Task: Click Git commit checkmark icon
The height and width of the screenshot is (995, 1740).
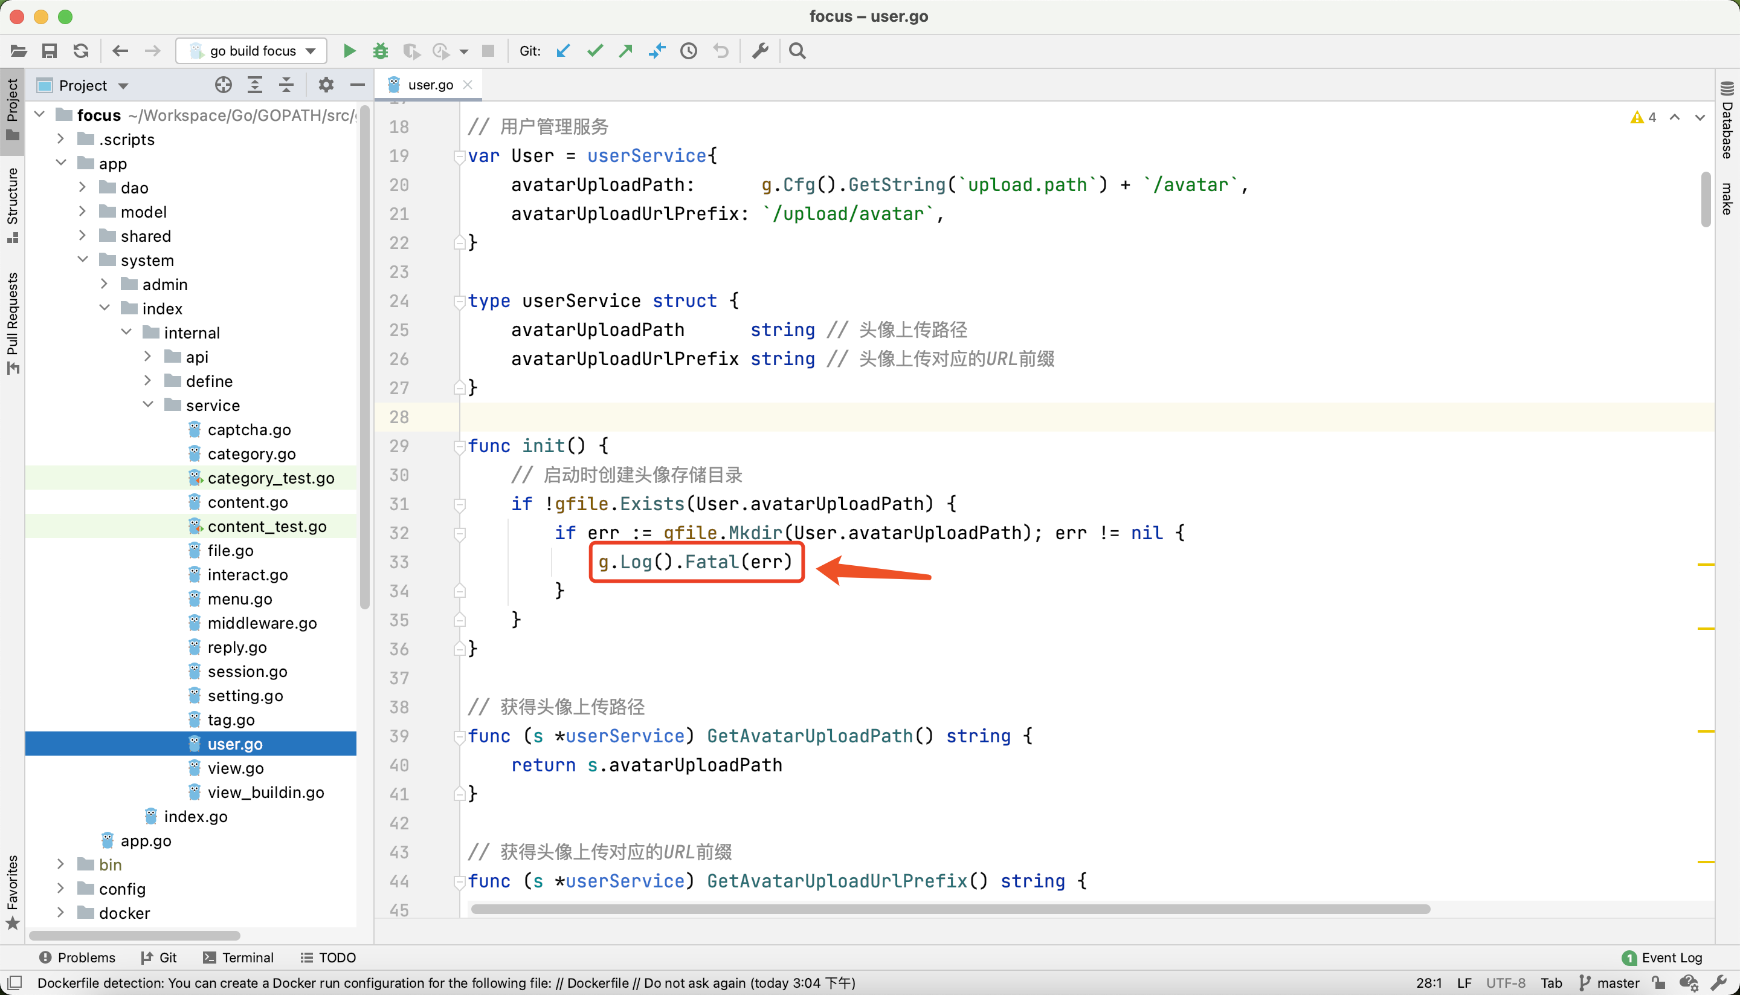Action: pyautogui.click(x=594, y=51)
